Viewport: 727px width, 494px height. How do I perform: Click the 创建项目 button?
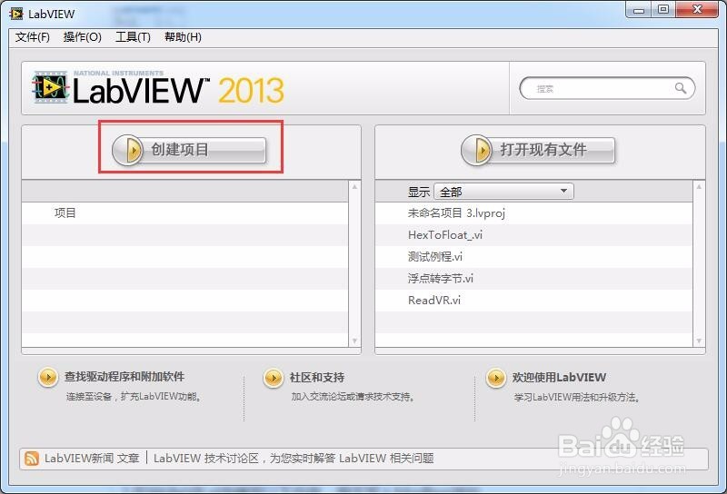189,150
